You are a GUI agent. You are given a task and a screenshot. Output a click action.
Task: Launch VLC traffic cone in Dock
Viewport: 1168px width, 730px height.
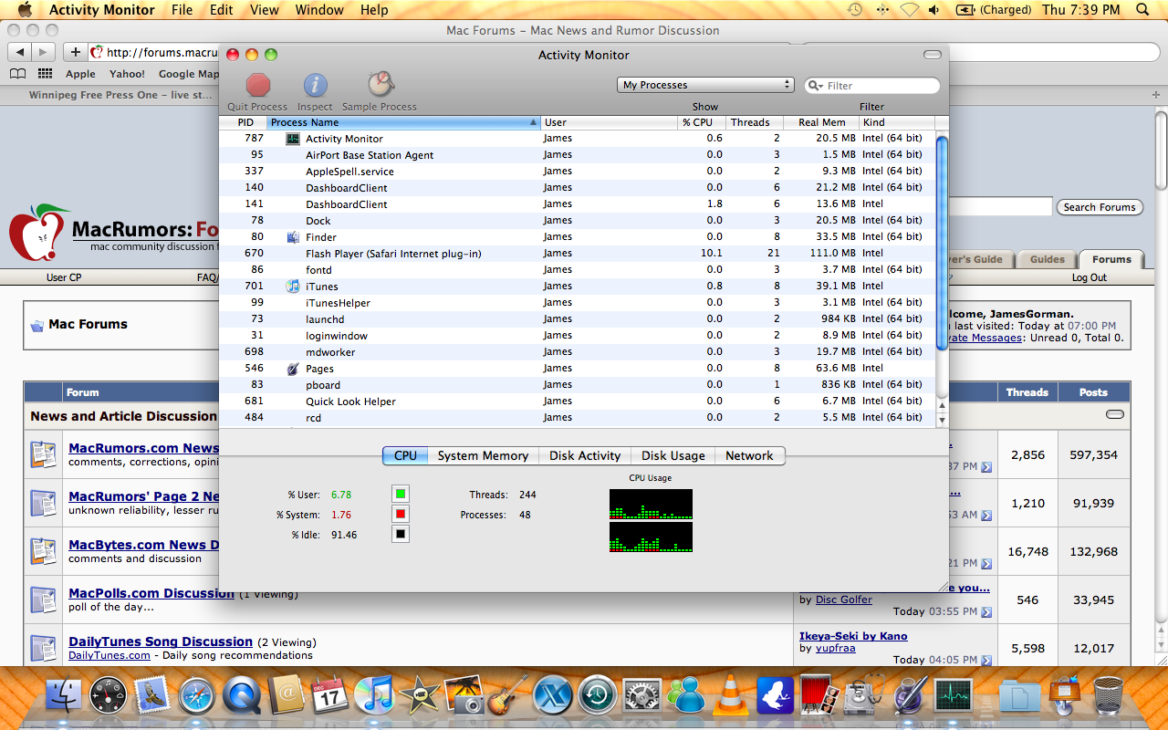(x=731, y=696)
